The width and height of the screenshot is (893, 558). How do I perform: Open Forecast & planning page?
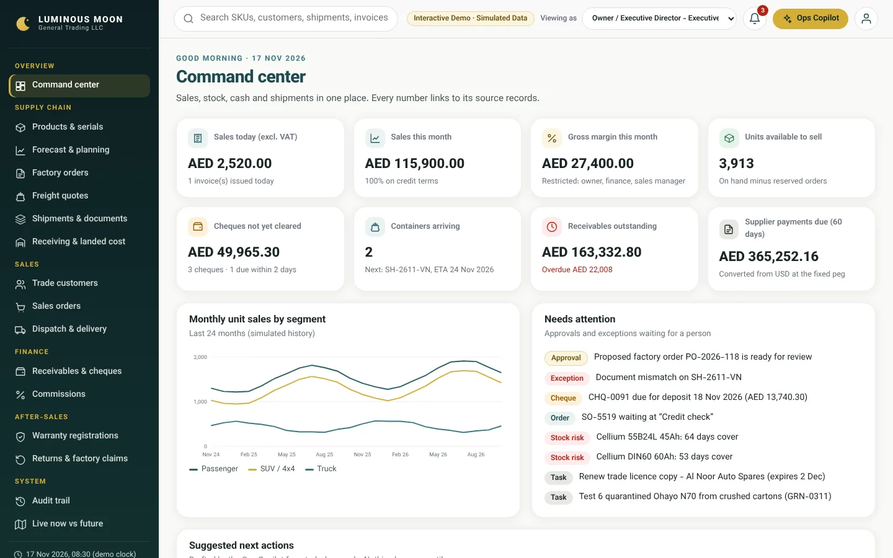coord(79,150)
